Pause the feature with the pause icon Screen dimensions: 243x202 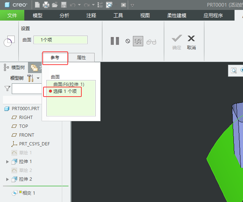point(115,41)
